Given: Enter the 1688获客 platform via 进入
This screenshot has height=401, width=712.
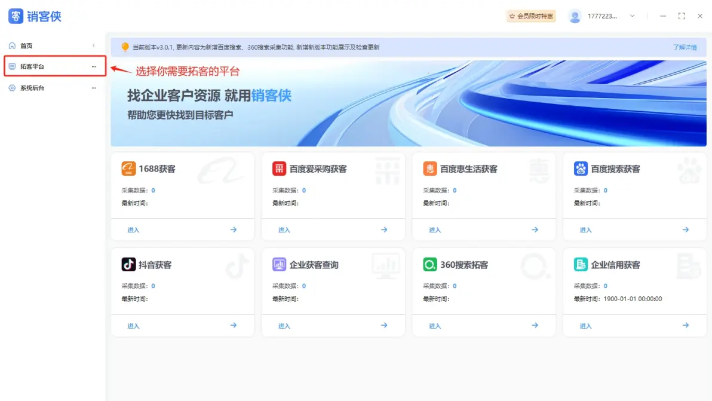Looking at the screenshot, I should click(x=133, y=230).
